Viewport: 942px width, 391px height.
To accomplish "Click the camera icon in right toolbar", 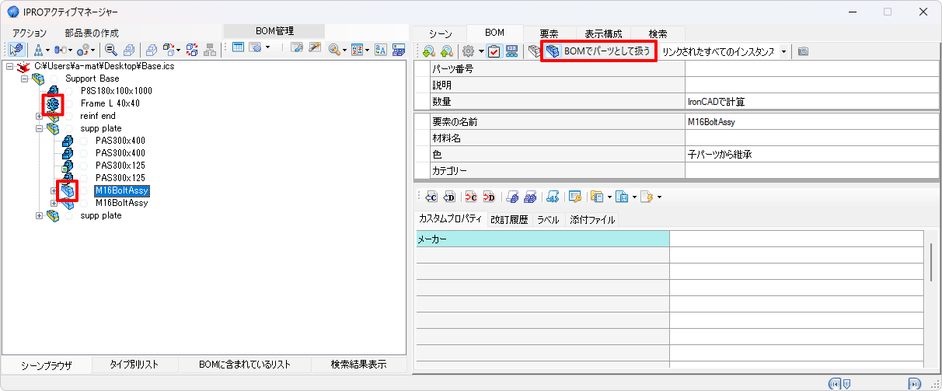I will click(803, 51).
